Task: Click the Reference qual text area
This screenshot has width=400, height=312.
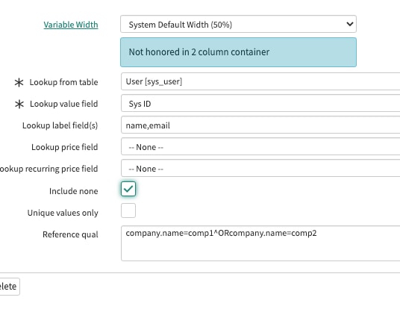Action: (x=260, y=243)
